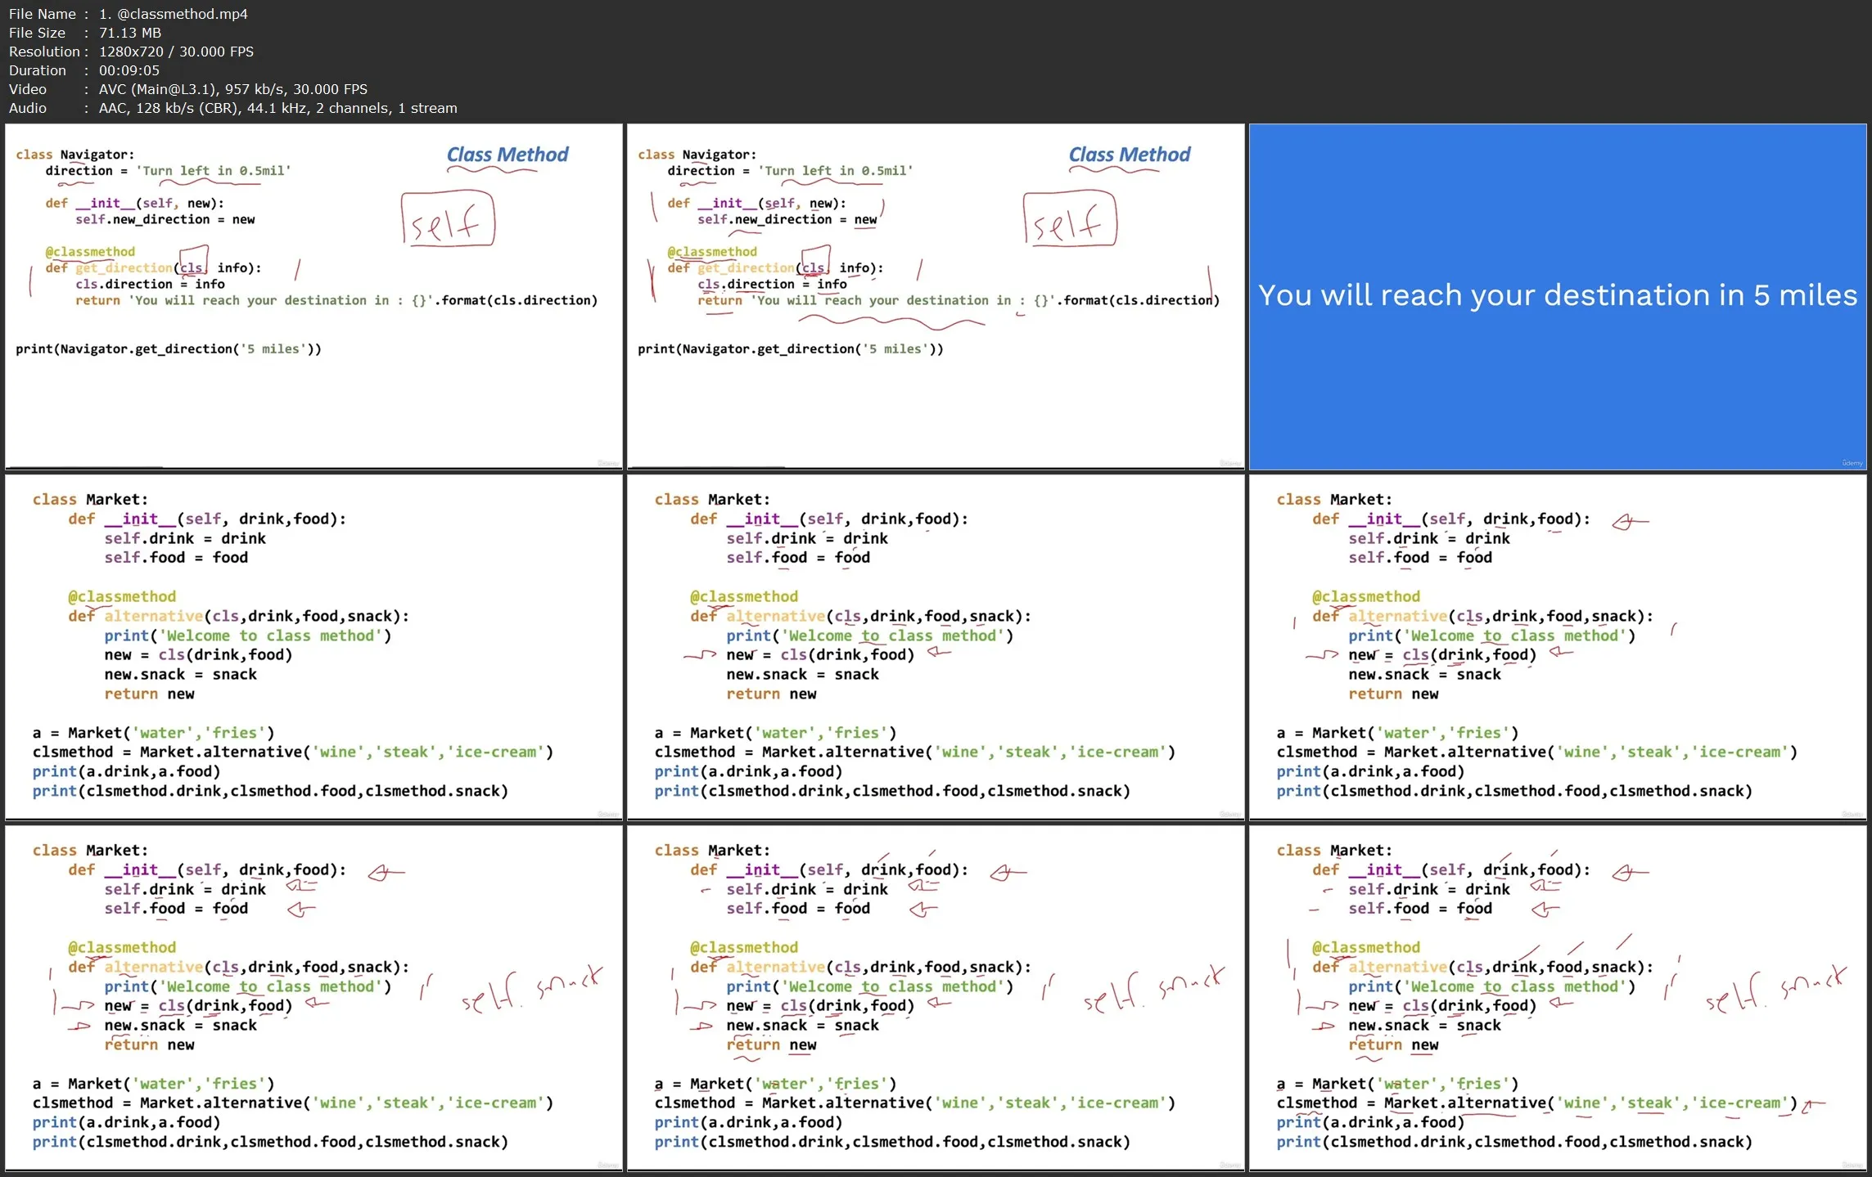Image resolution: width=1872 pixels, height=1177 pixels.
Task: Click the 'Duration' label in the header
Action: (x=38, y=70)
